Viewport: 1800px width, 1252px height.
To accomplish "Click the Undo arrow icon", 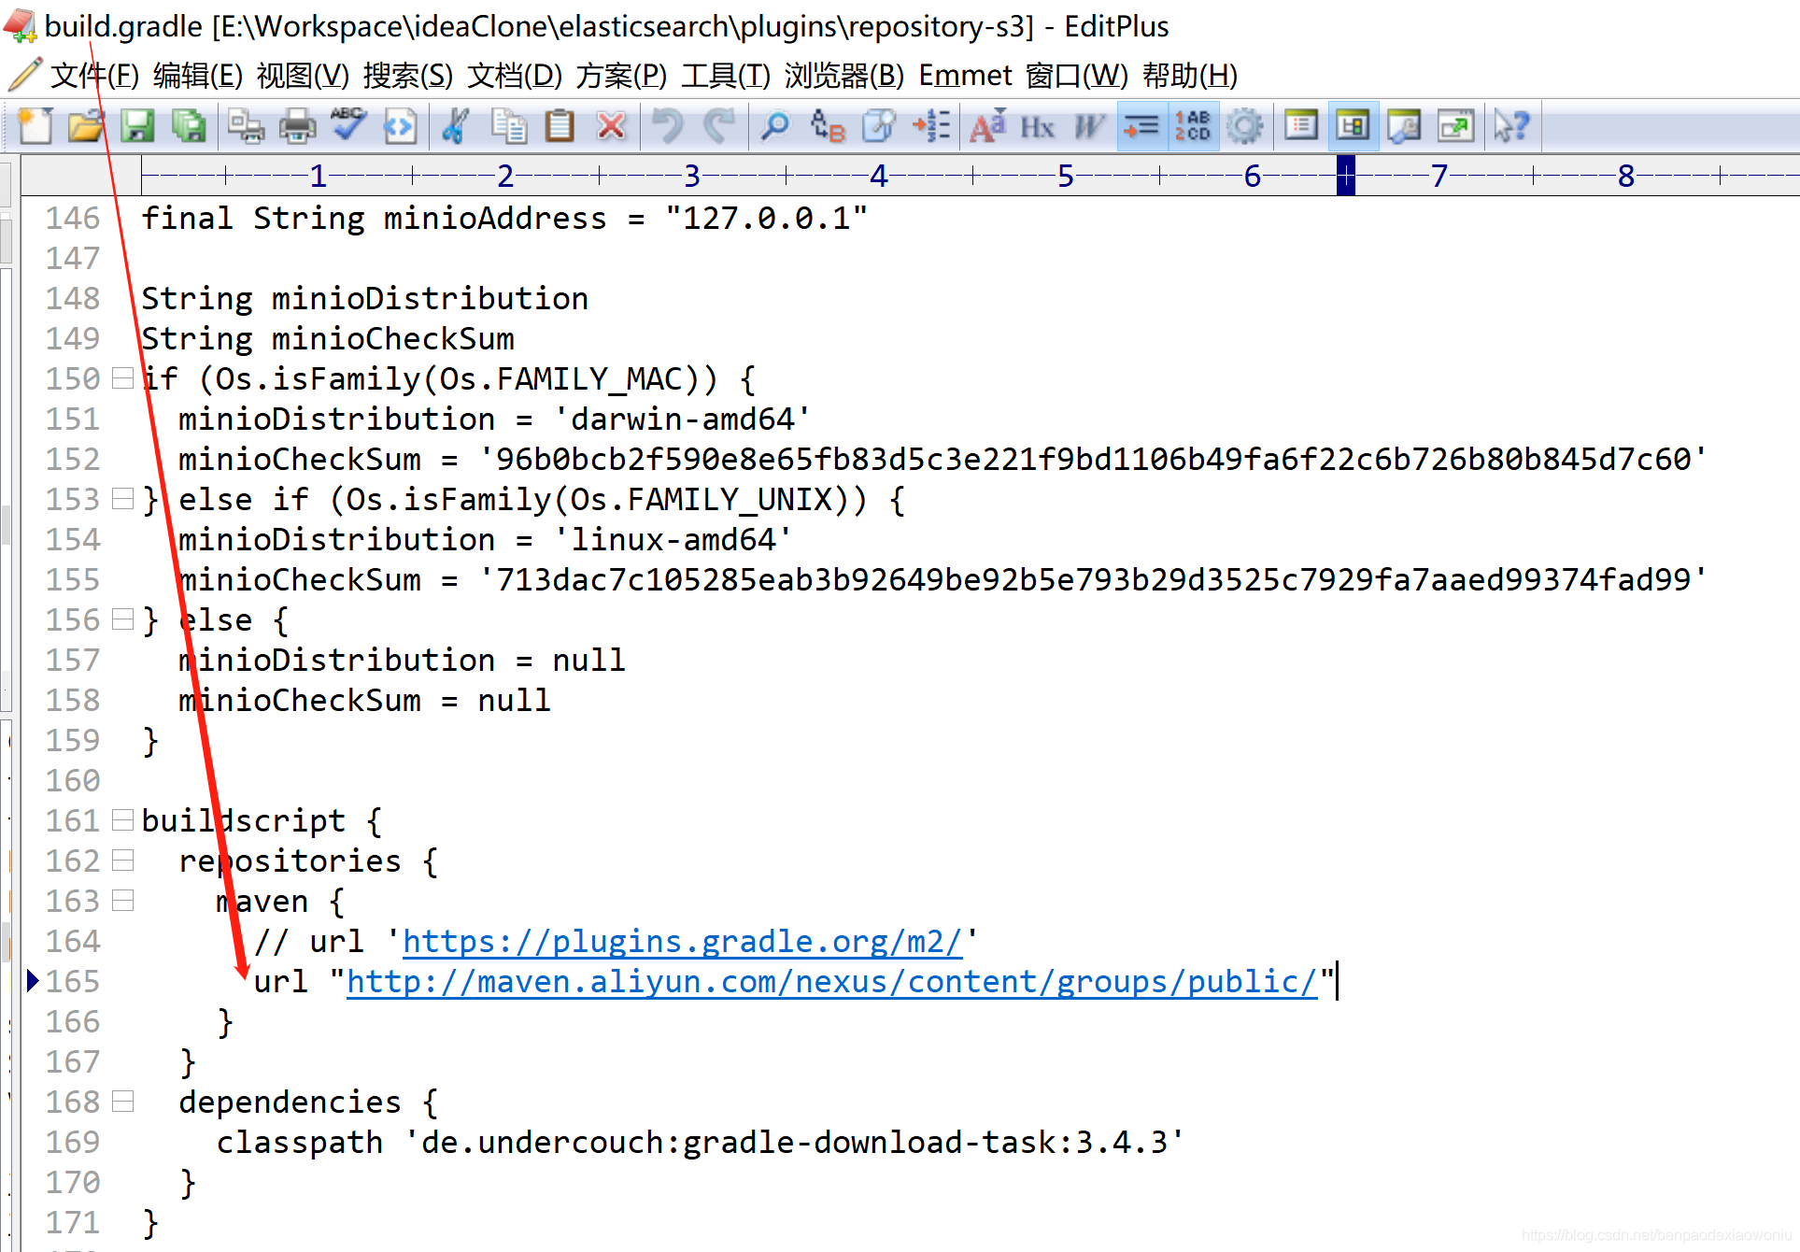I will (667, 126).
